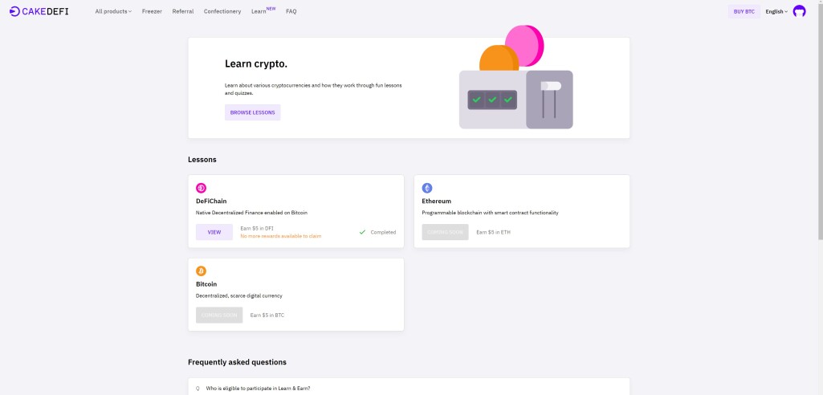Screen dimensions: 823x395
Task: Open the Cake DeFi logo home link
Action: pos(39,11)
